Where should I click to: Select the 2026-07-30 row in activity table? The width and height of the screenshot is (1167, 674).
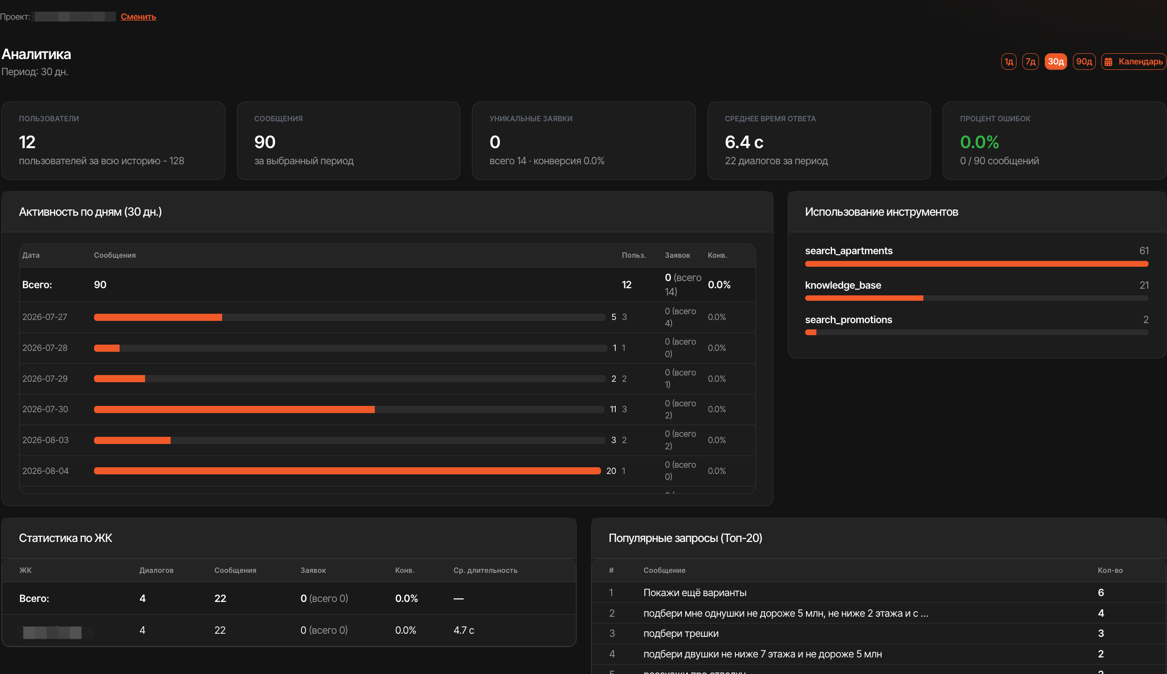(x=388, y=409)
